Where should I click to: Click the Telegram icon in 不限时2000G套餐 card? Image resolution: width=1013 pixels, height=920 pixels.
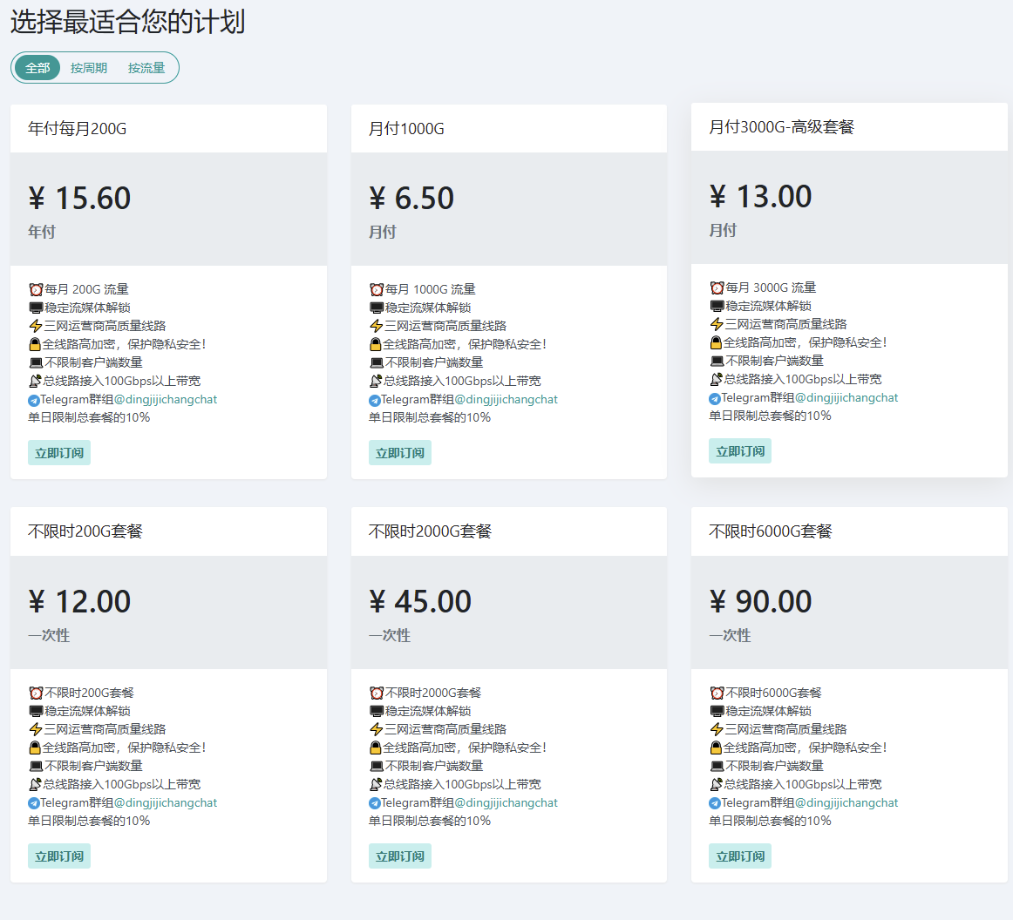click(374, 804)
